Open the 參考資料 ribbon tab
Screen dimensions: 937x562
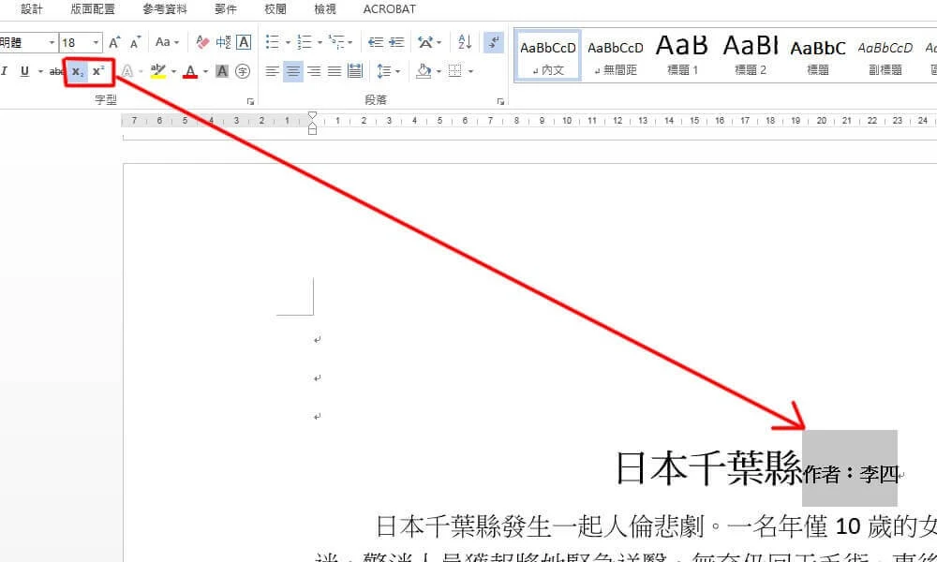click(164, 9)
